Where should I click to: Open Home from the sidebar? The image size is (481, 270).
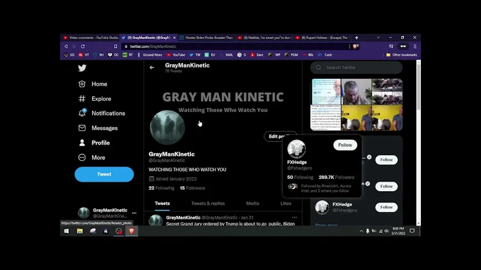coord(93,84)
